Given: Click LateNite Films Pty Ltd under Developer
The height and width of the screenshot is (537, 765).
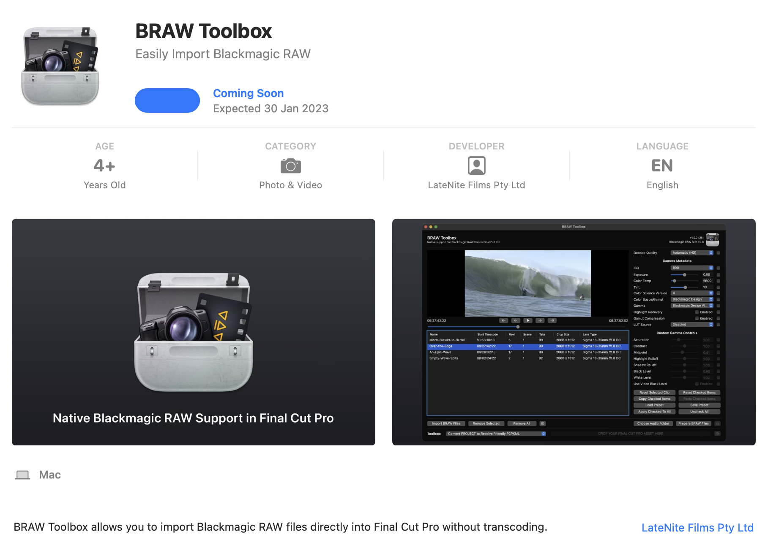Looking at the screenshot, I should pyautogui.click(x=477, y=185).
